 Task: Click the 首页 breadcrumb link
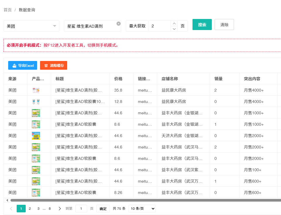(8, 10)
